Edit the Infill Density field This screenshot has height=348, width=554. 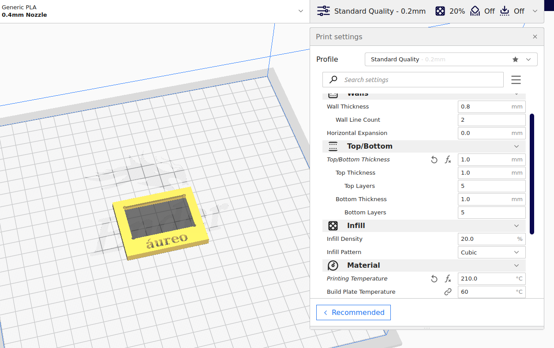point(491,239)
